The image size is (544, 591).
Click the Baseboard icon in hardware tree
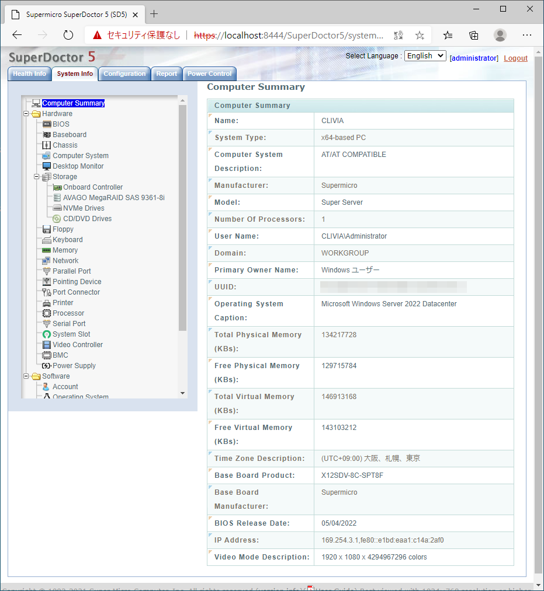click(x=47, y=135)
